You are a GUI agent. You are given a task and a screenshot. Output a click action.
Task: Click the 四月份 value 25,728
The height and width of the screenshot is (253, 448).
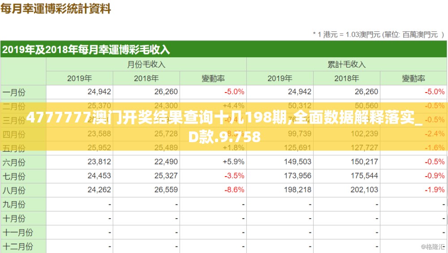click(166, 134)
